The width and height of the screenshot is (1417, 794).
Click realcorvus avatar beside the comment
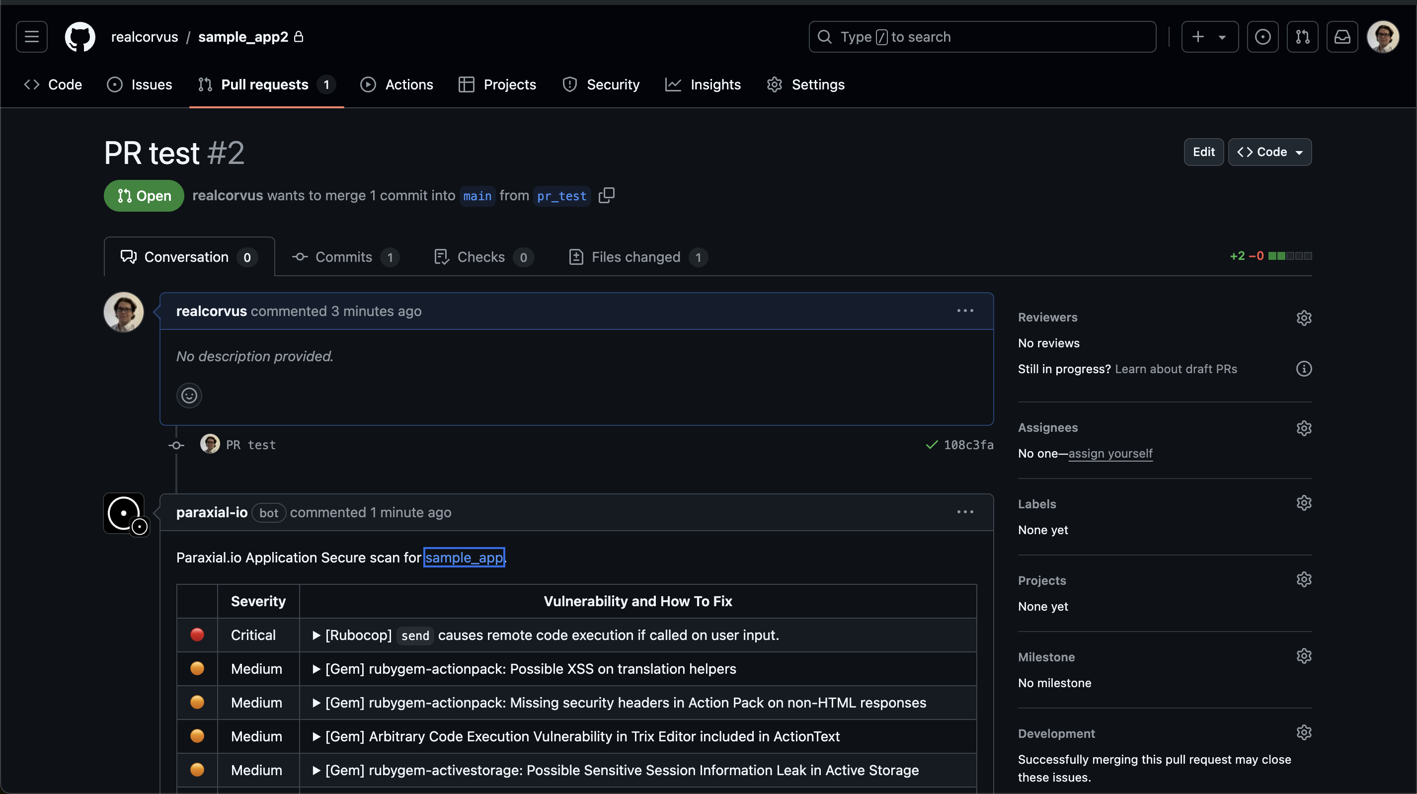click(x=124, y=312)
